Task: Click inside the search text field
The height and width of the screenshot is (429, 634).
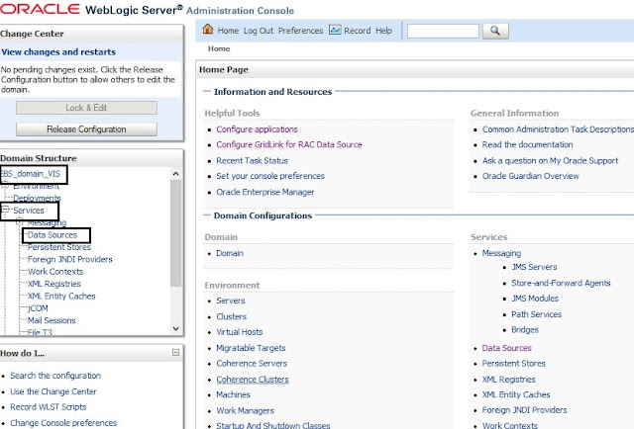Action: (x=442, y=31)
